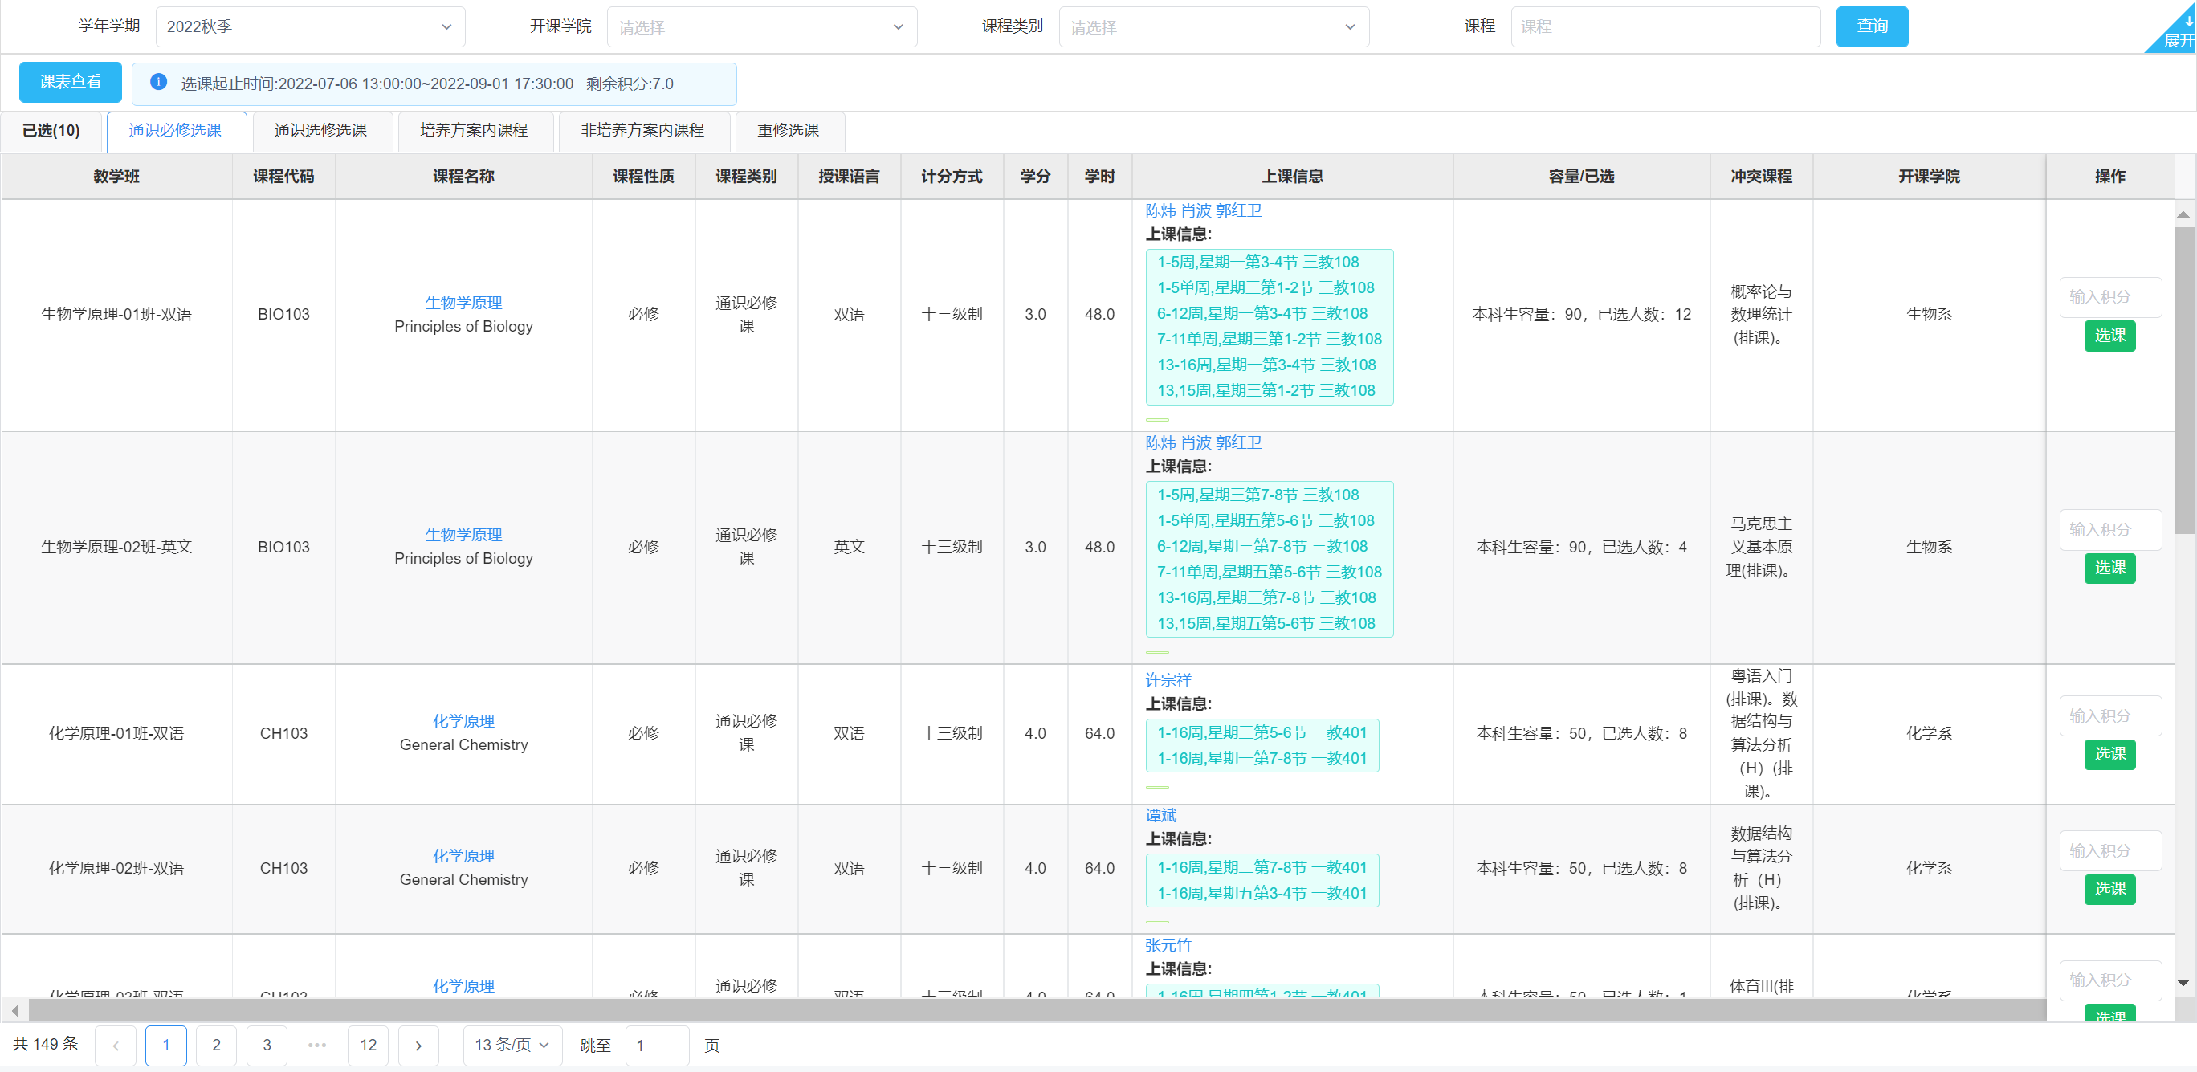Click teacher link 许宗祥

1168,679
